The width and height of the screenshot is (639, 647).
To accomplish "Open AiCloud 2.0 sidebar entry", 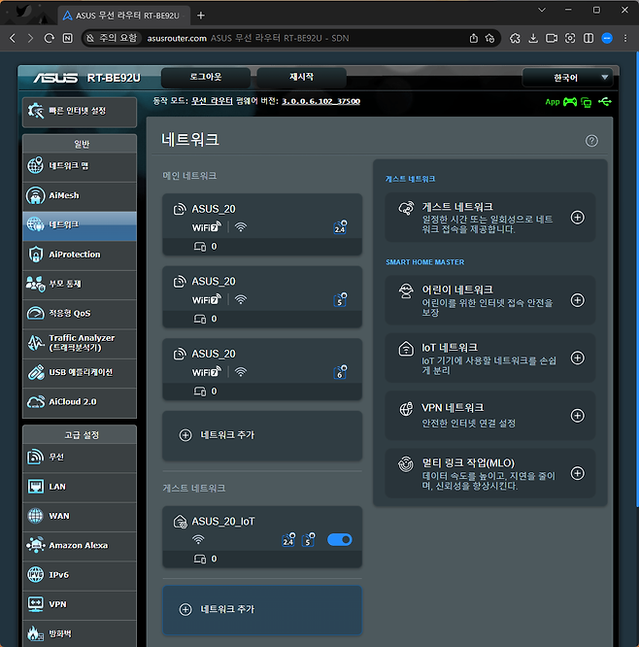I will coord(80,401).
